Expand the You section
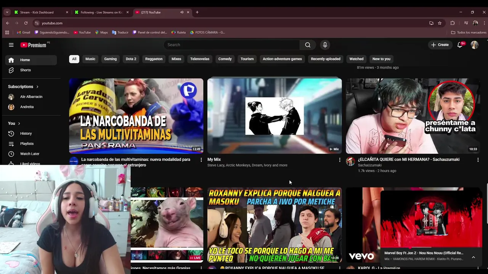The width and height of the screenshot is (488, 274). 14,123
